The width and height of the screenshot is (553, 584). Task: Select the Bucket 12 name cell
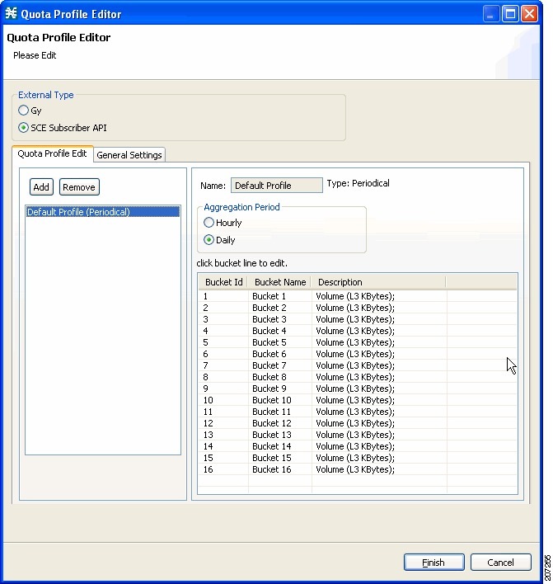(x=280, y=423)
